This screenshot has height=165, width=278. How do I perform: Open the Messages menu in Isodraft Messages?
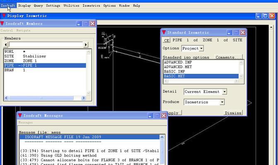pyautogui.click(x=25, y=123)
